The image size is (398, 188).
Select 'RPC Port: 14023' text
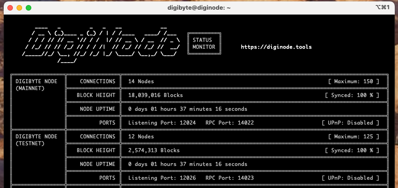coord(230,178)
